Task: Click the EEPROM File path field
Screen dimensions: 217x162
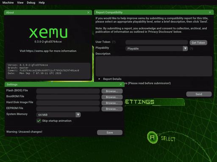Action: [68, 109]
